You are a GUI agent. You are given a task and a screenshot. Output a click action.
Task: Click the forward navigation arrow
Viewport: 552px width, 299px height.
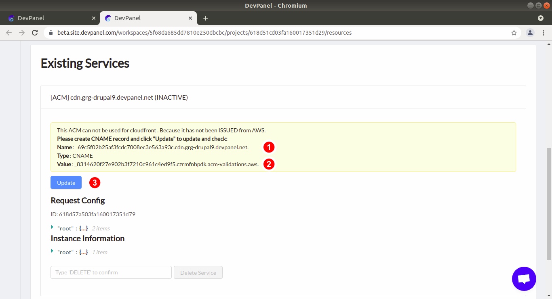click(22, 33)
